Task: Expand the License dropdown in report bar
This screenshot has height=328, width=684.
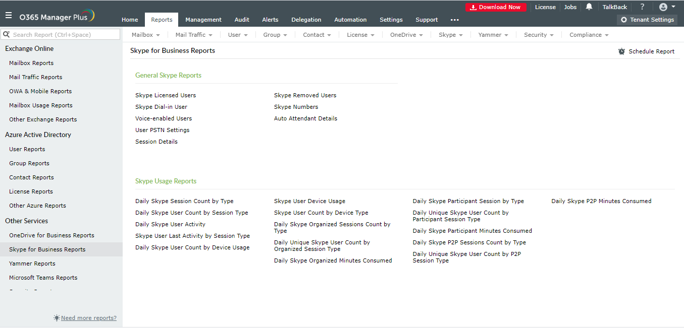Action: pyautogui.click(x=360, y=35)
